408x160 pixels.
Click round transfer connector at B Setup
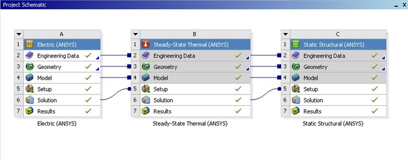pyautogui.click(x=129, y=89)
